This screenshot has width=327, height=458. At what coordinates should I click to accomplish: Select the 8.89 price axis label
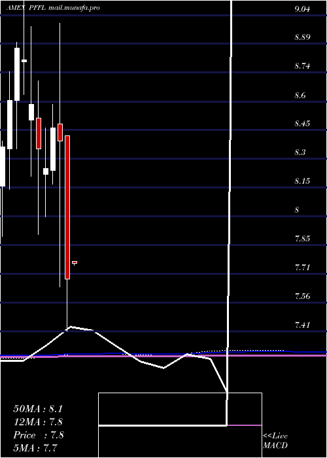click(x=302, y=37)
